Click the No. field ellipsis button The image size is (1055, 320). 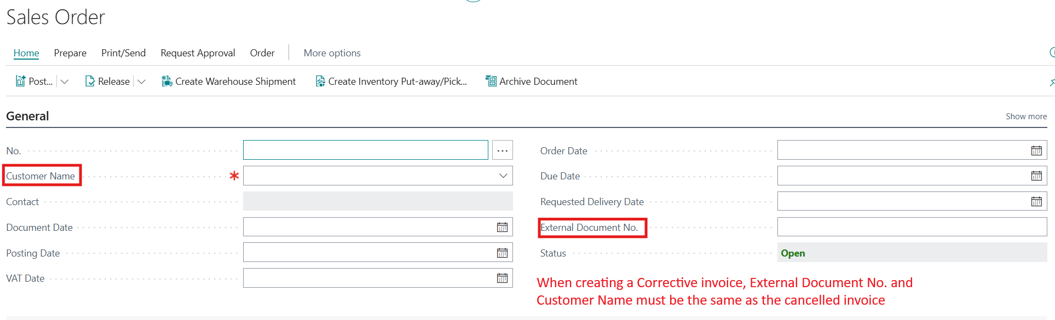(503, 150)
